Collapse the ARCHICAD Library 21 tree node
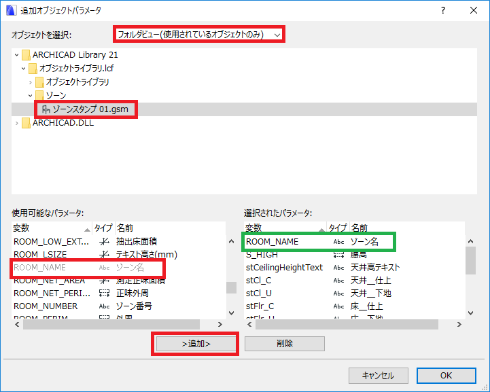 point(16,55)
